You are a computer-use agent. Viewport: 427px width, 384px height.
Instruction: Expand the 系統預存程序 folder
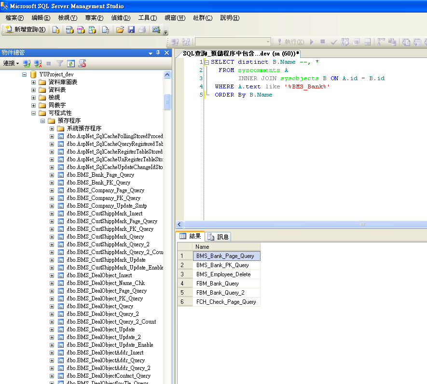coord(52,128)
